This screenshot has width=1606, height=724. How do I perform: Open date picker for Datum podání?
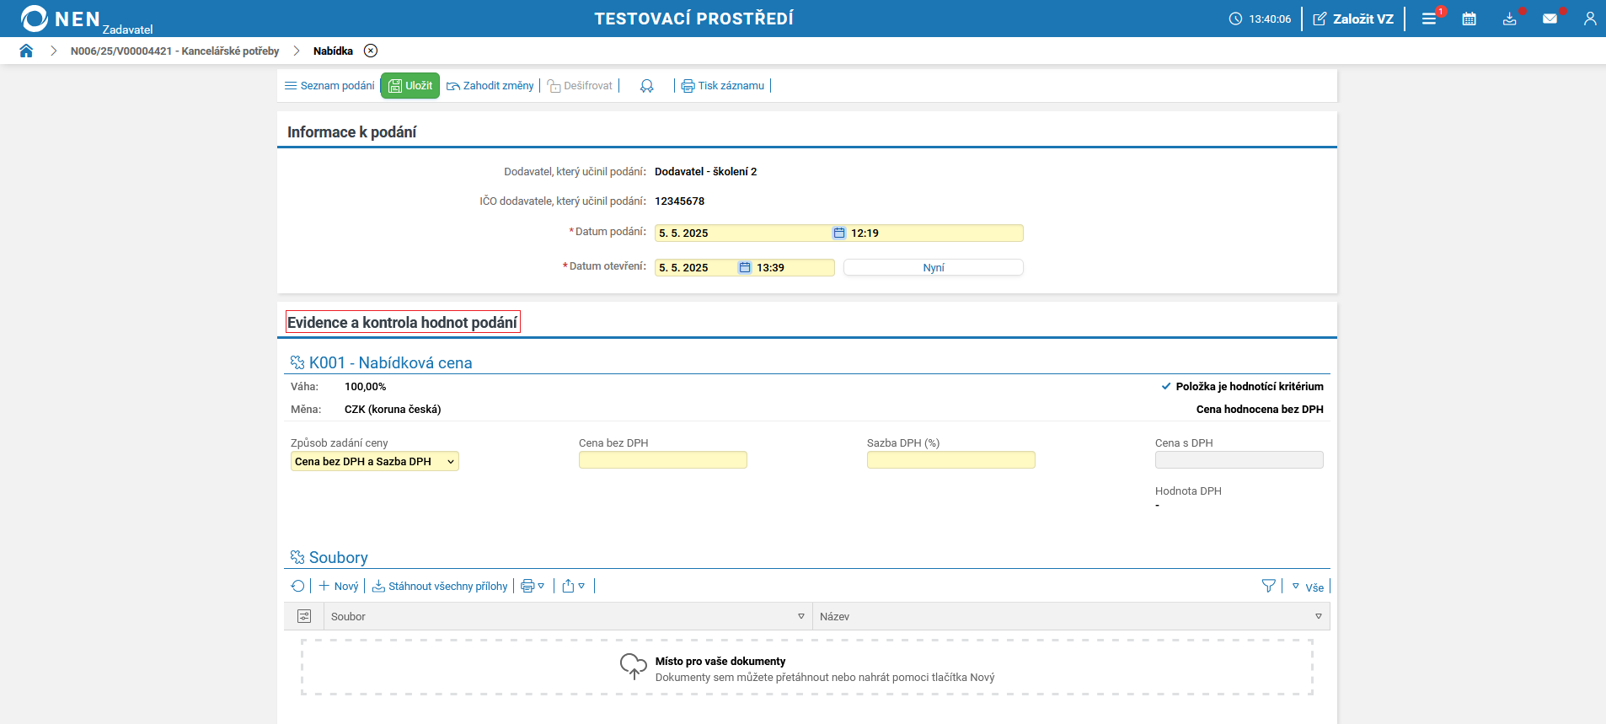(x=839, y=233)
